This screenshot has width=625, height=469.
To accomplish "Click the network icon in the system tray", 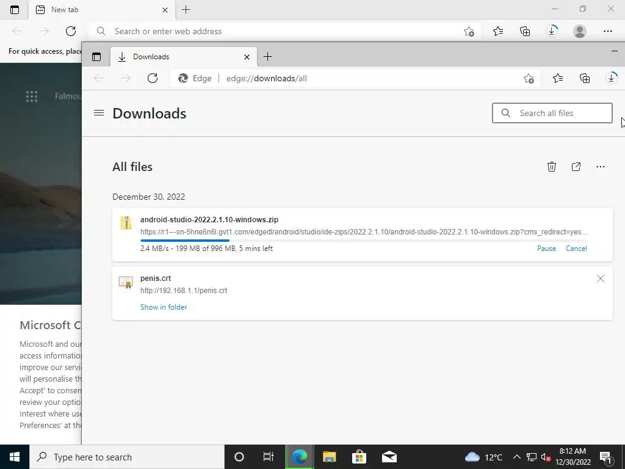I will click(532, 457).
